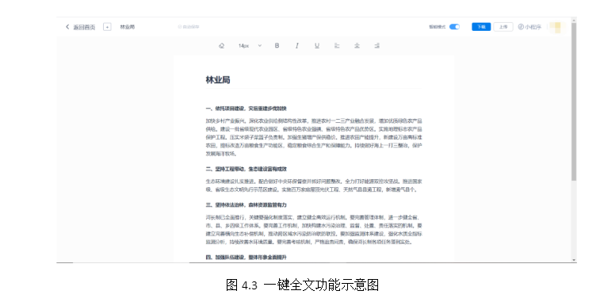Image resolution: width=604 pixels, height=306 pixels.
Task: Toggle bold formatting
Action: [x=277, y=45]
